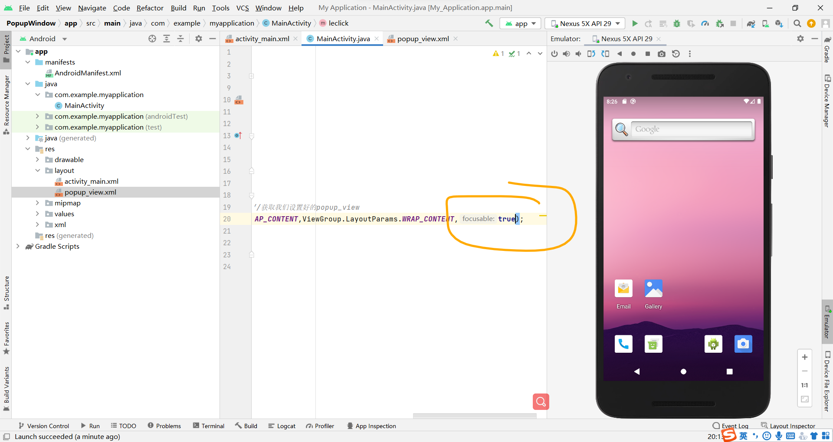Open the Nexus 5X API 29 device dropdown
Viewport: 833px width, 442px height.
(584, 23)
